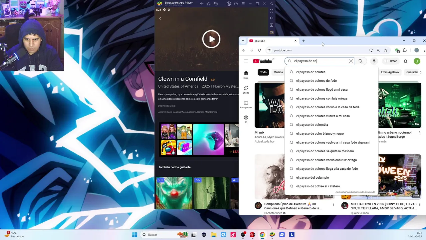Bookmark this page with the star

pyautogui.click(x=385, y=50)
